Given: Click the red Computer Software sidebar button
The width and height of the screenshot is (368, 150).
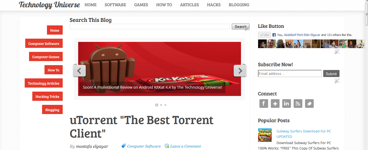Looking at the screenshot, I should pos(44,44).
